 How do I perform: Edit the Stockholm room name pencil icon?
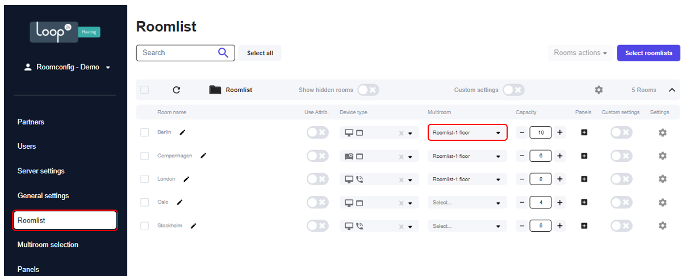coord(193,226)
